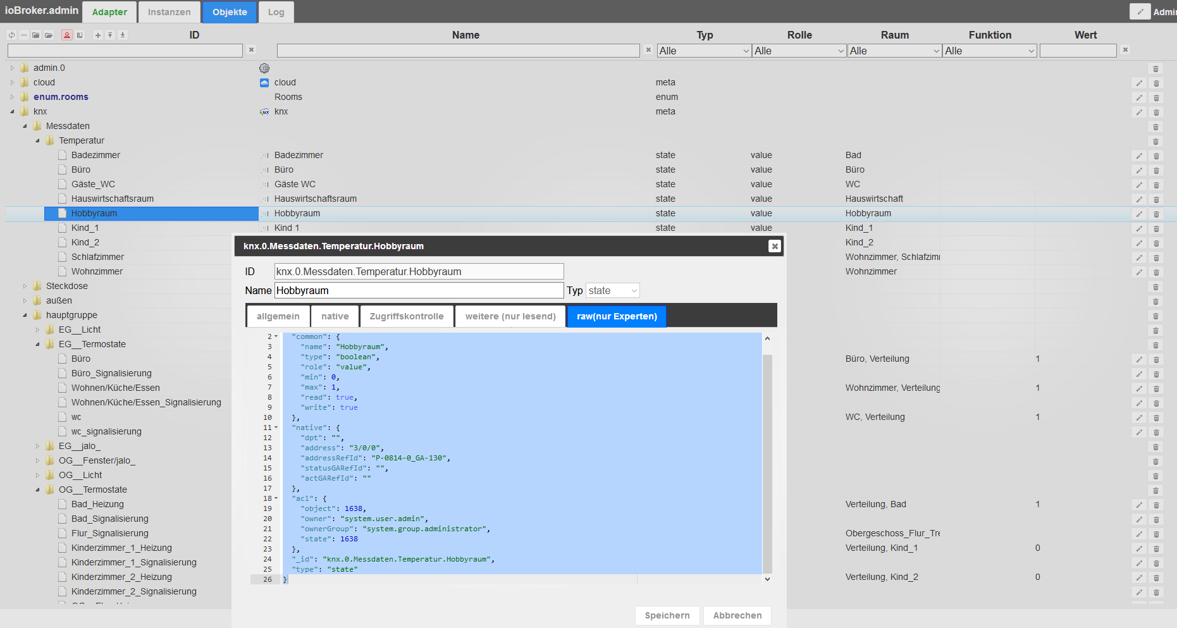Collapse all nodes with the closed-folder icon

pos(36,35)
